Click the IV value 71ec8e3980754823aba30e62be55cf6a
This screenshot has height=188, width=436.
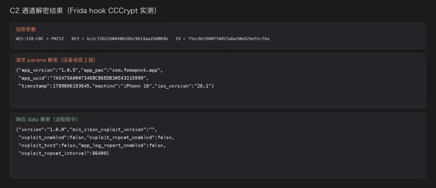(228, 39)
